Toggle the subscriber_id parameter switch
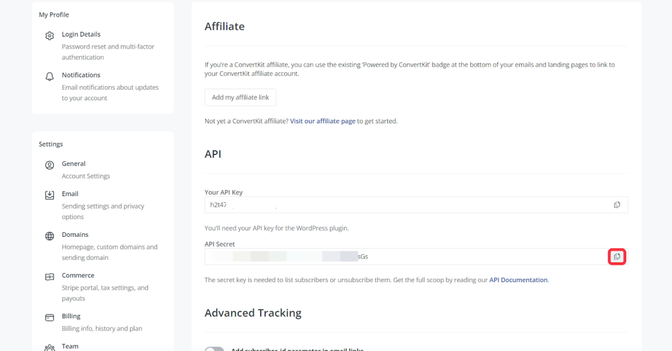Screen dimensions: 672x351 215,348
